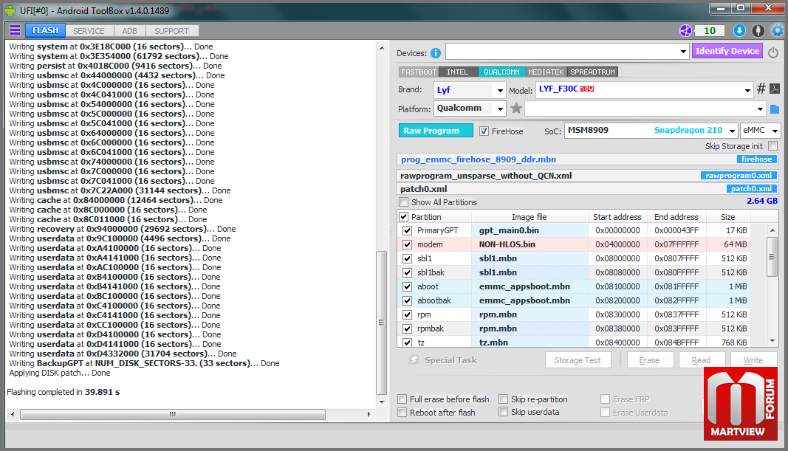Click the partition table vertical scrollbar thumb

pos(772,257)
